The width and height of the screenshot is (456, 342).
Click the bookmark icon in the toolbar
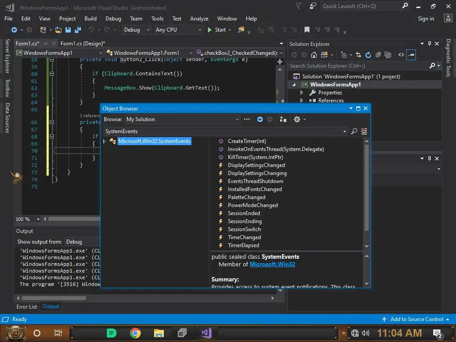(x=307, y=30)
